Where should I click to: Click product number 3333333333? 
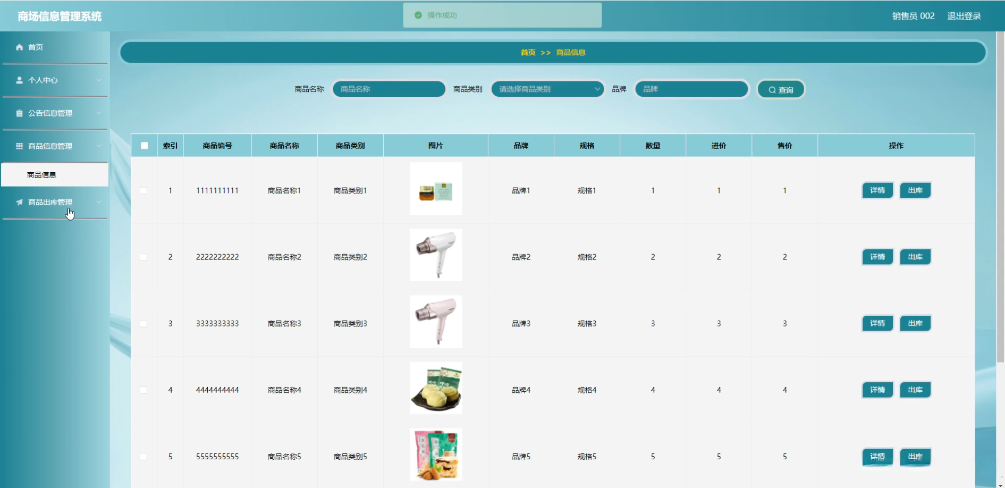coord(217,323)
